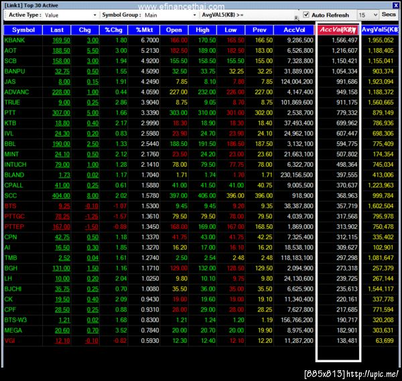The width and height of the screenshot is (402, 381).
Task: Select the SCB symbol
Action: [x=10, y=61]
